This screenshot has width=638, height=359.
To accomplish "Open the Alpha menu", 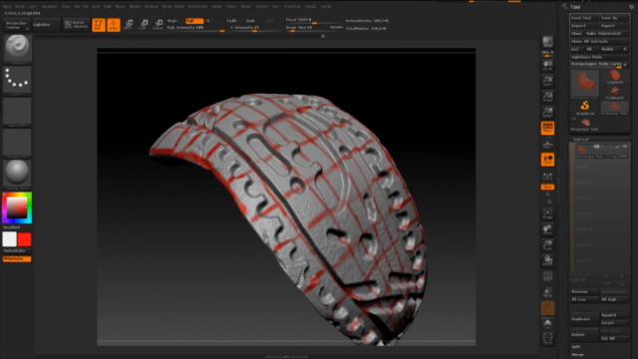I will click(x=7, y=7).
